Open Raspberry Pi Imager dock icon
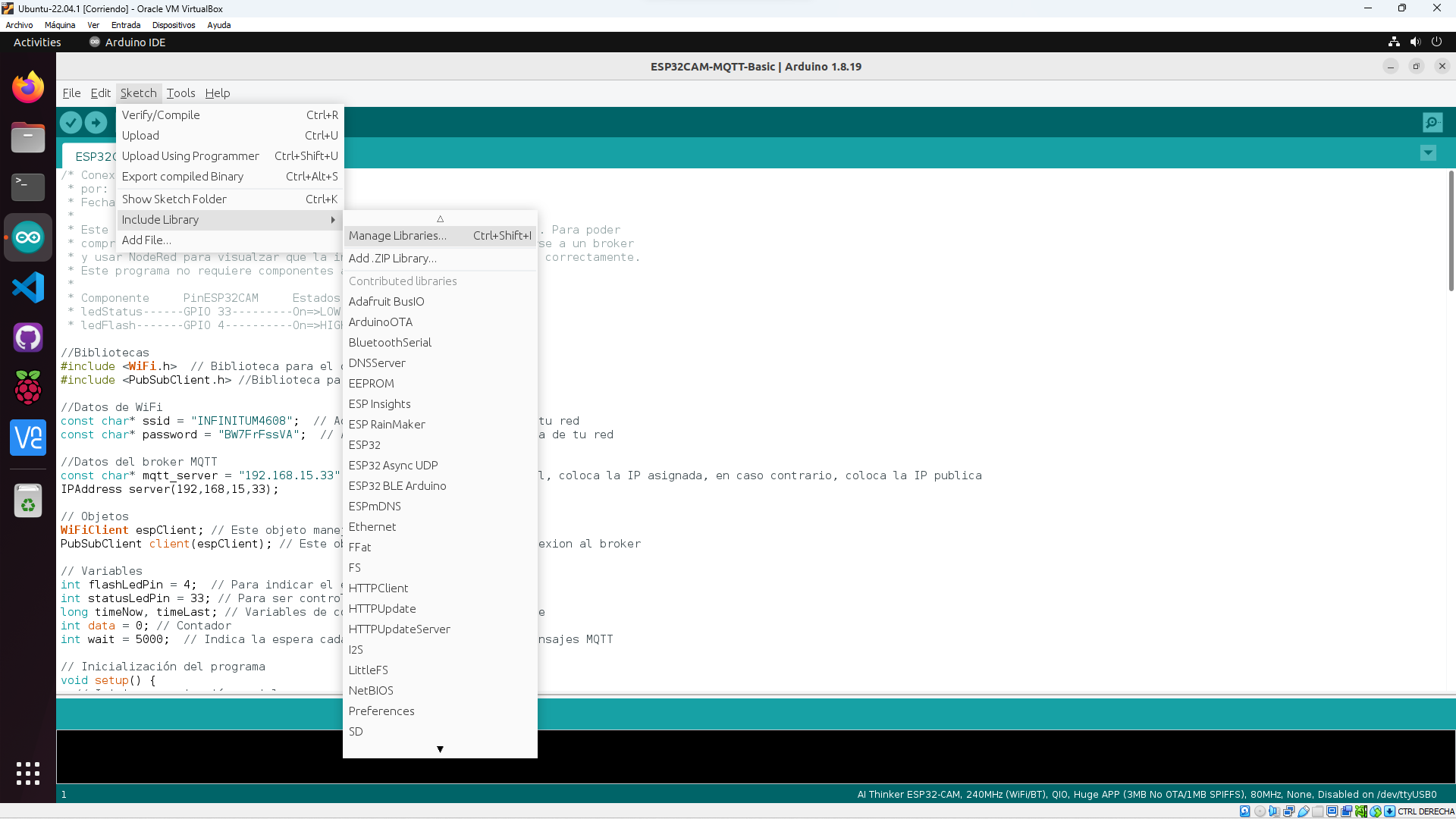Image resolution: width=1456 pixels, height=819 pixels. pos(28,388)
